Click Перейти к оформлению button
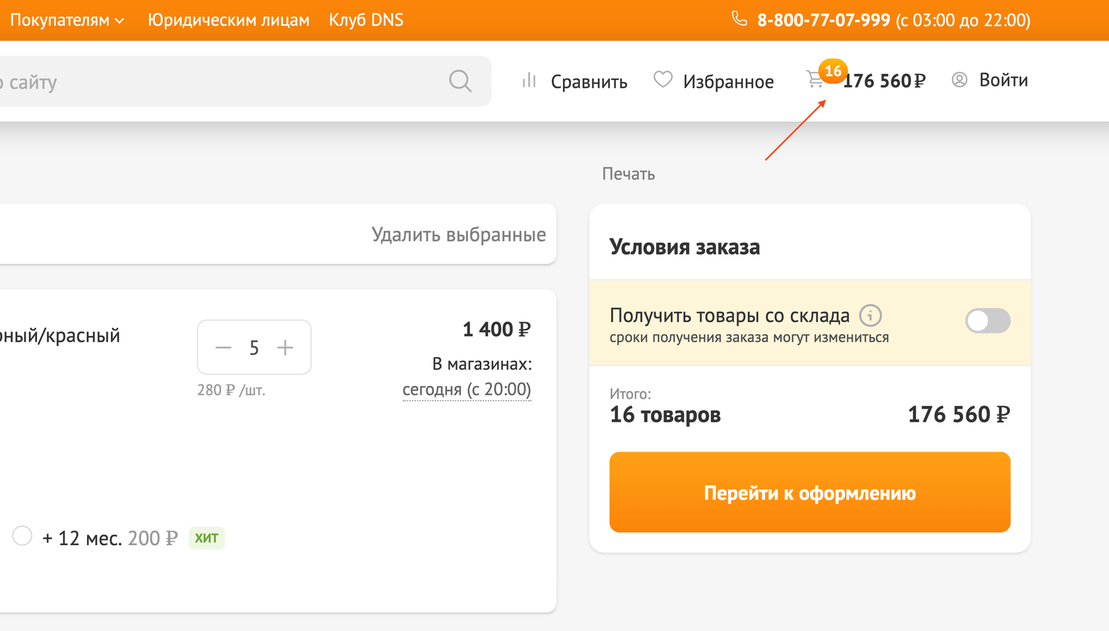Screen dimensions: 1109x631 point(810,492)
